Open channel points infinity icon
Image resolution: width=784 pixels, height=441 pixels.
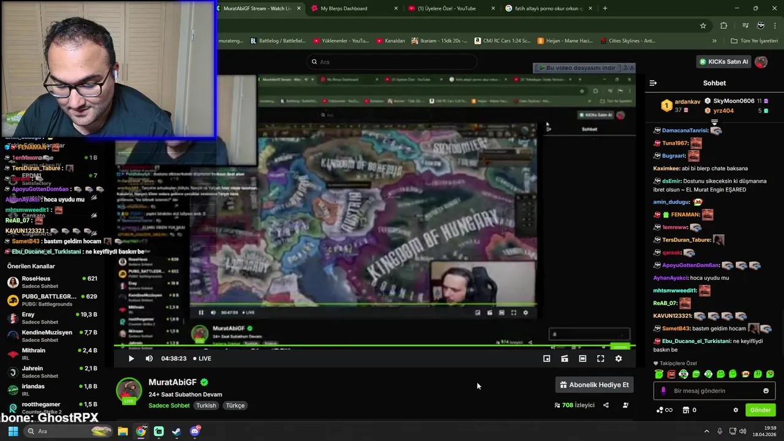(665, 410)
